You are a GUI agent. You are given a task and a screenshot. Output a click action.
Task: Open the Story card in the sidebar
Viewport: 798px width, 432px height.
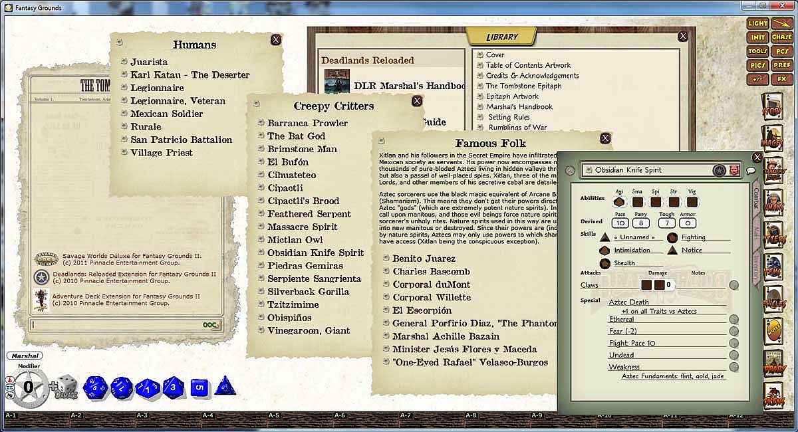tap(773, 106)
